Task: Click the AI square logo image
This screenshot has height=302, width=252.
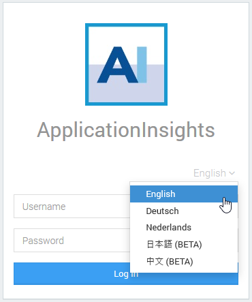Action: [x=126, y=64]
